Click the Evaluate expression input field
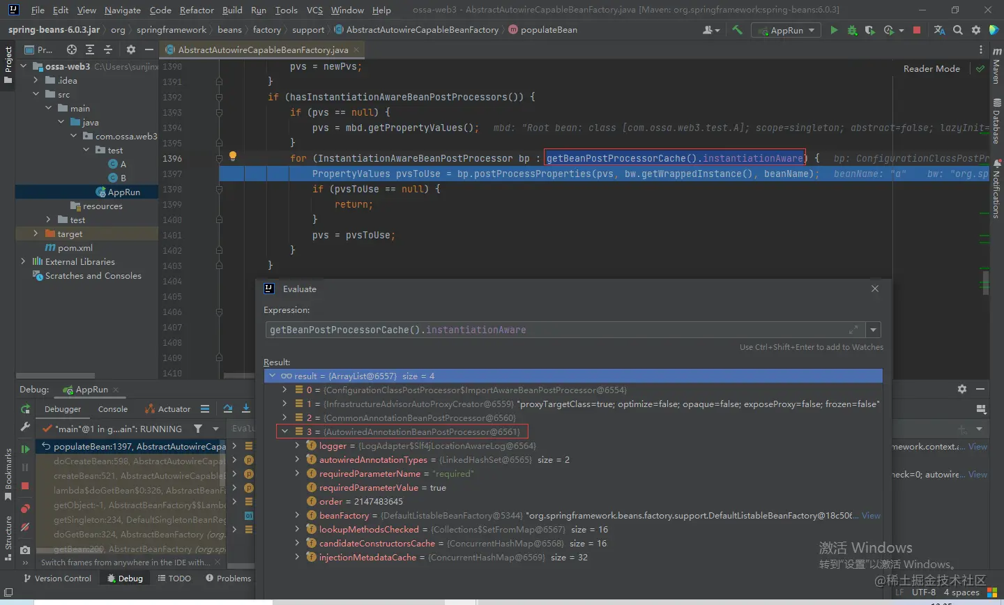Image resolution: width=1004 pixels, height=605 pixels. 558,330
